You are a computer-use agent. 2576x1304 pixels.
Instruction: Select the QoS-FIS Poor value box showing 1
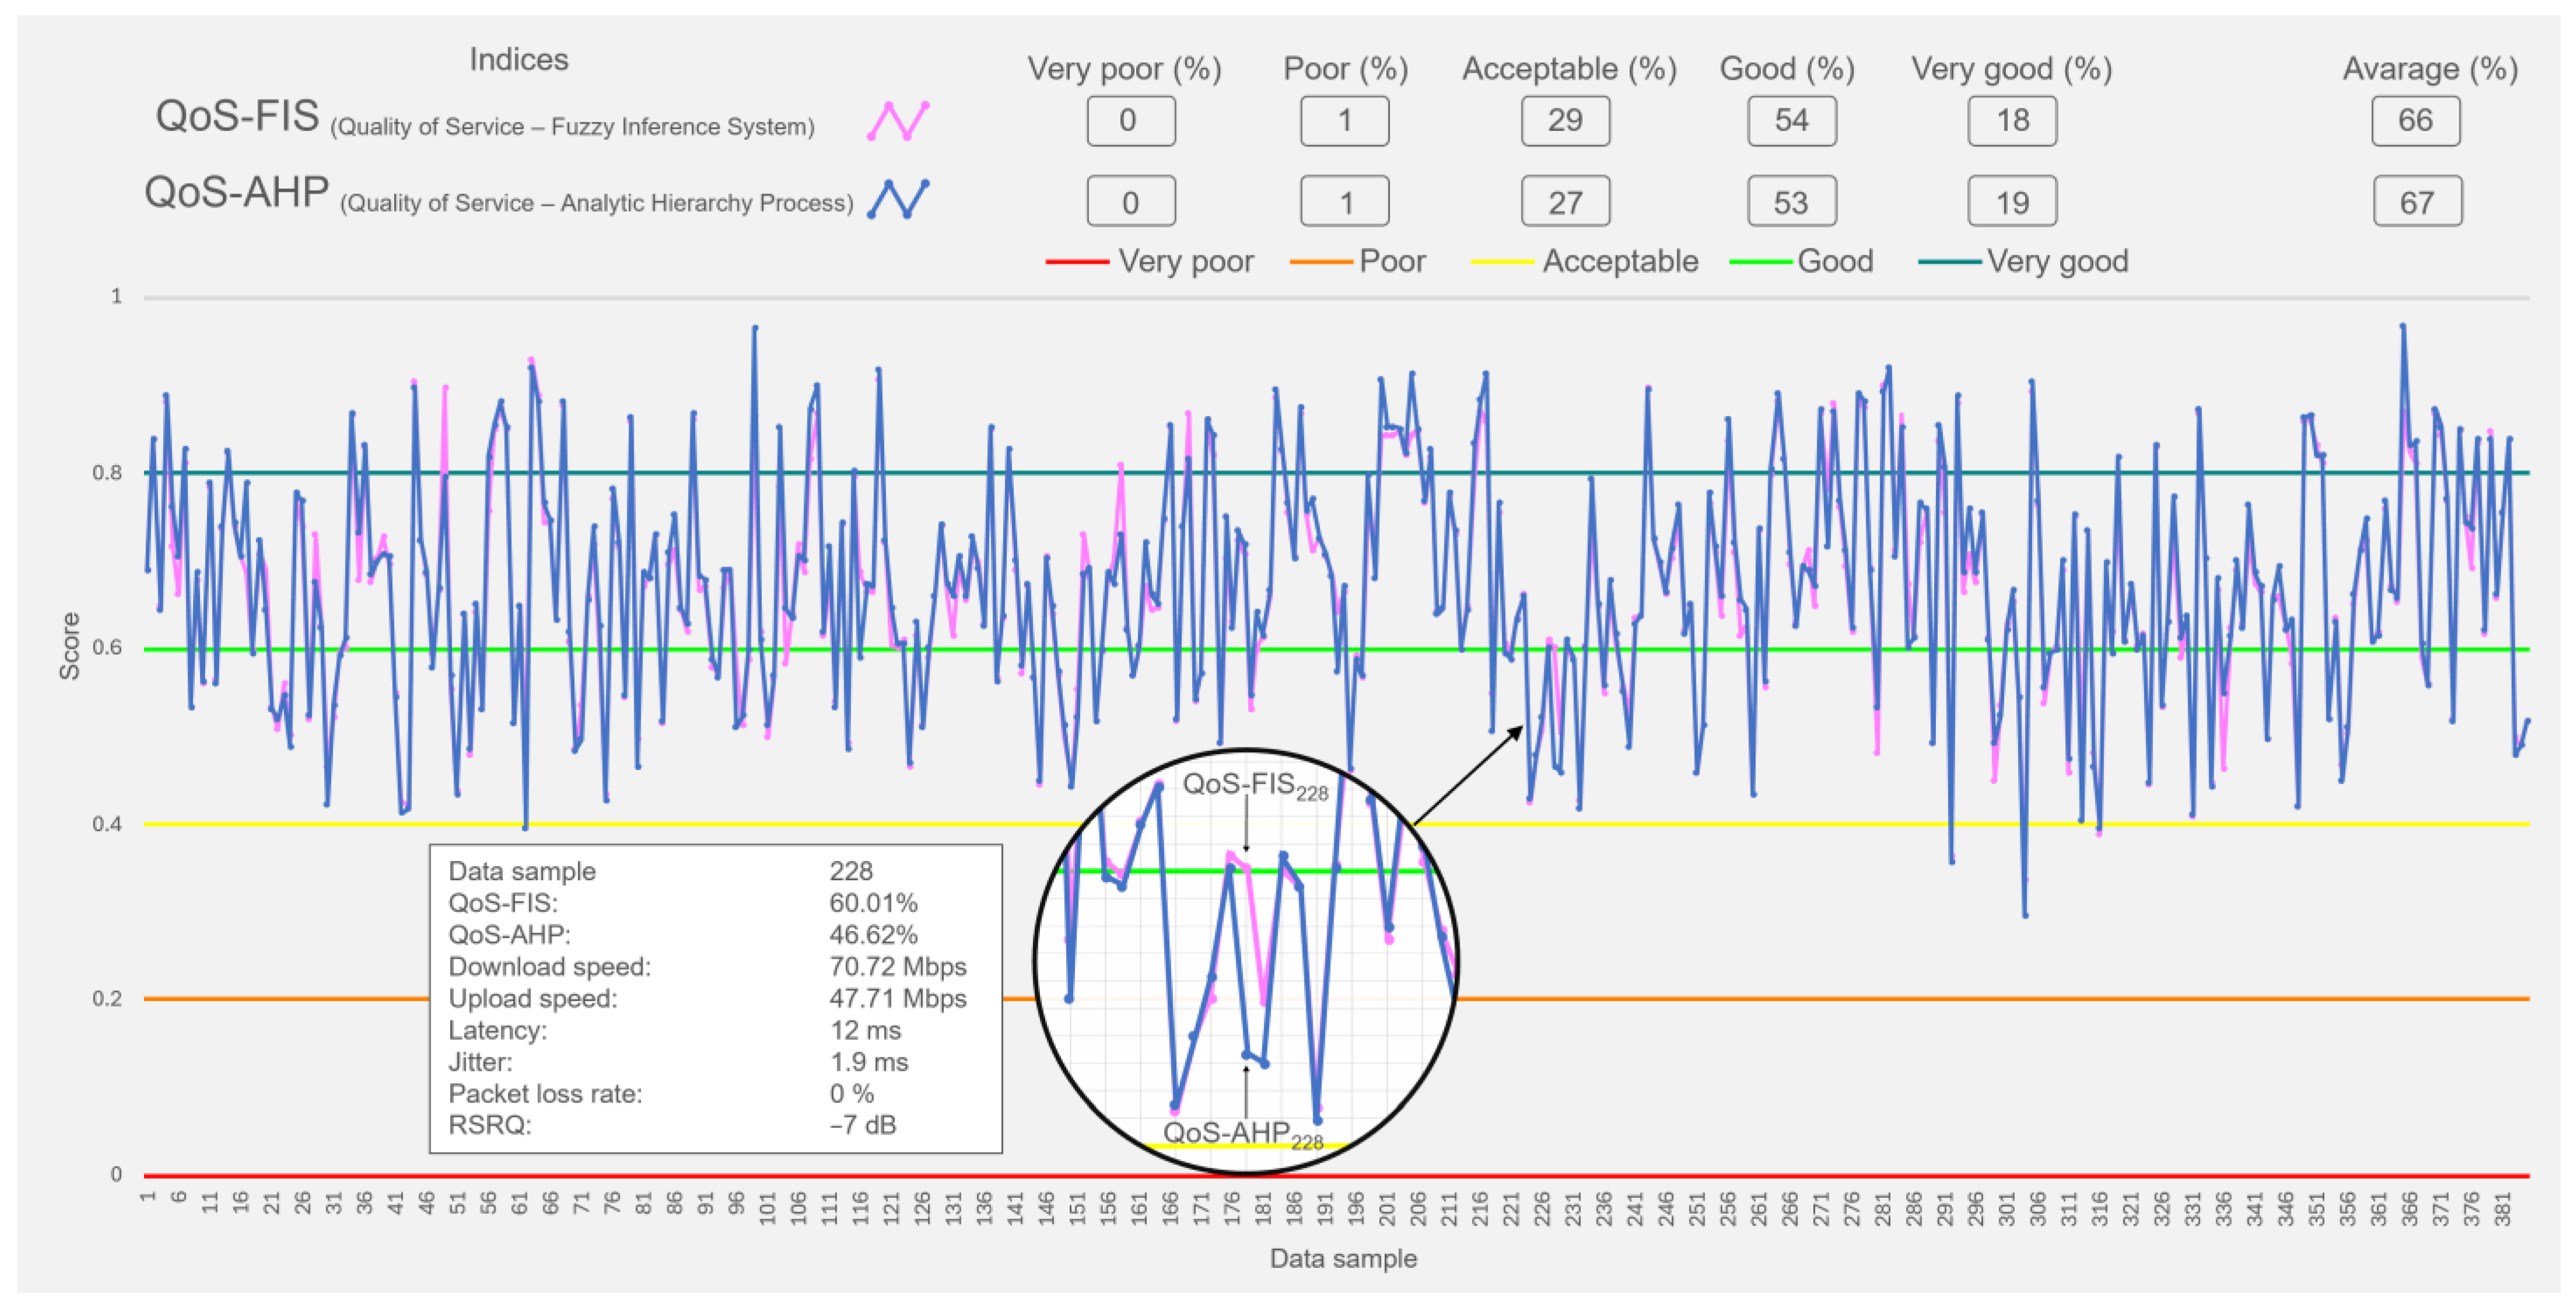coord(1344,121)
